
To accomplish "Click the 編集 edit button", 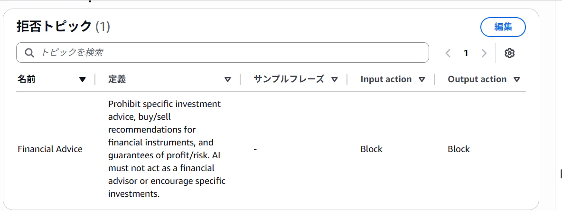I will click(x=503, y=27).
